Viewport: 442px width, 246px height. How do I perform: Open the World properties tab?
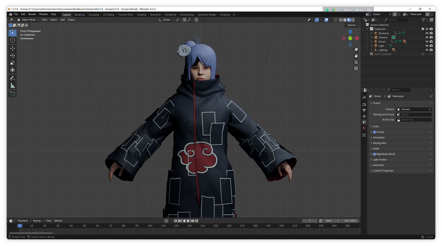tap(364, 128)
